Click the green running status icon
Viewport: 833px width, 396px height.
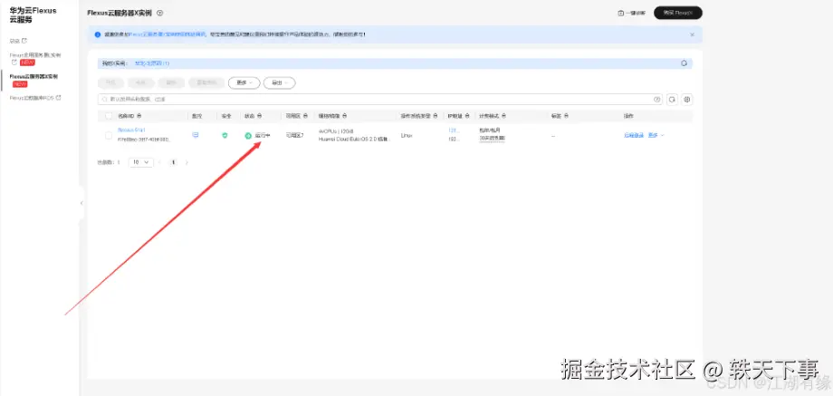(x=247, y=136)
